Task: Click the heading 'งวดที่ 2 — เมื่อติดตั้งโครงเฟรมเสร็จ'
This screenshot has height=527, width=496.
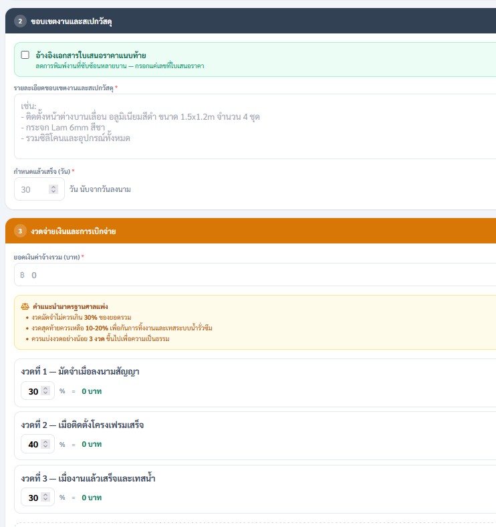Action: click(x=82, y=425)
